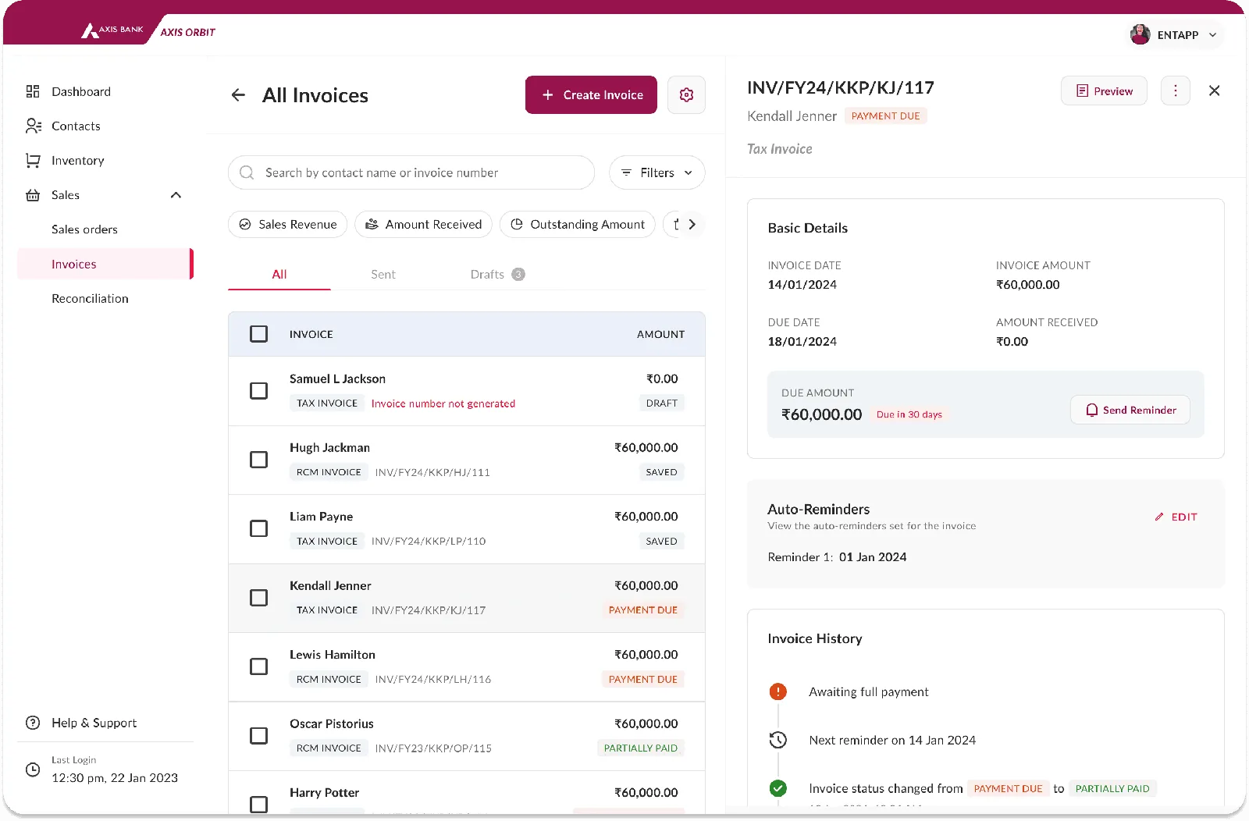Switch to the Sent tab
Screen dimensions: 1249x821
click(x=383, y=274)
